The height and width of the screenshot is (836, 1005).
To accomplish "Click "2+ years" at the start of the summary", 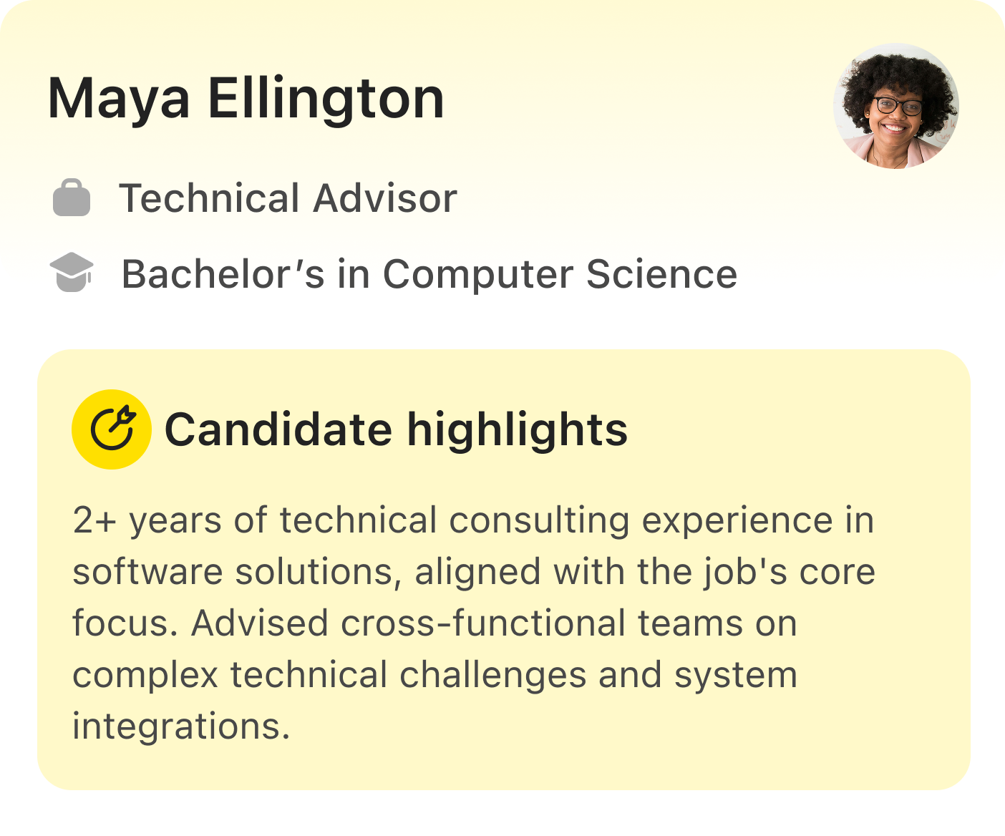I will click(147, 520).
